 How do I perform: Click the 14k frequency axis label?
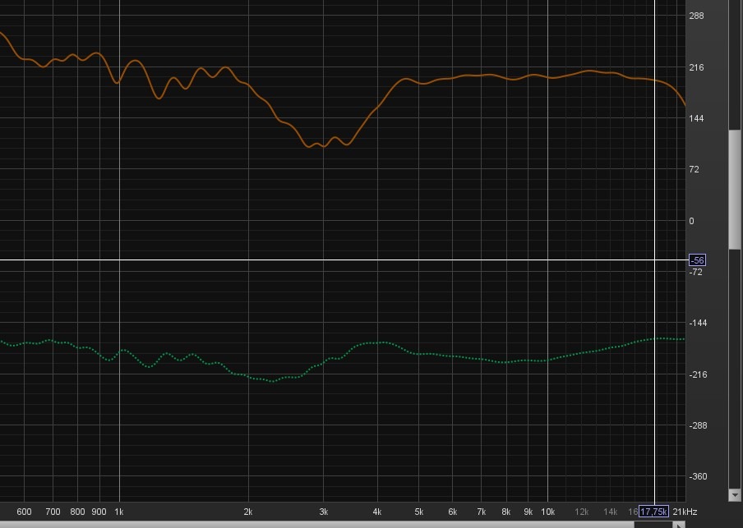pos(611,512)
